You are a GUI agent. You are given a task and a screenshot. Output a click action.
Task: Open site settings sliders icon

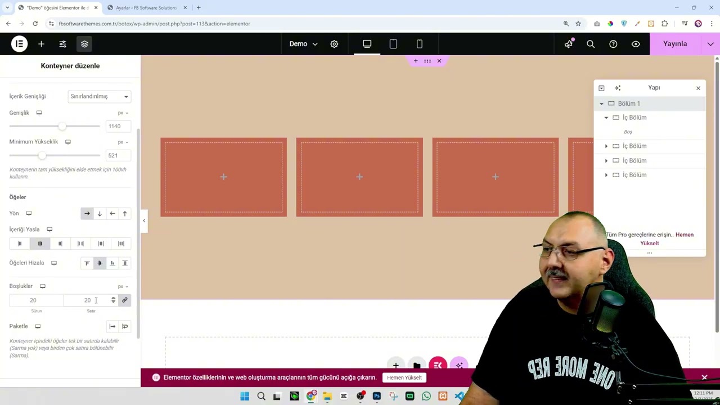(x=63, y=44)
